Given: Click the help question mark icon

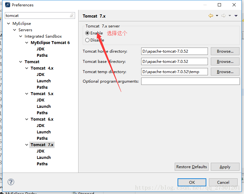Looking at the screenshot, I should tap(11, 182).
